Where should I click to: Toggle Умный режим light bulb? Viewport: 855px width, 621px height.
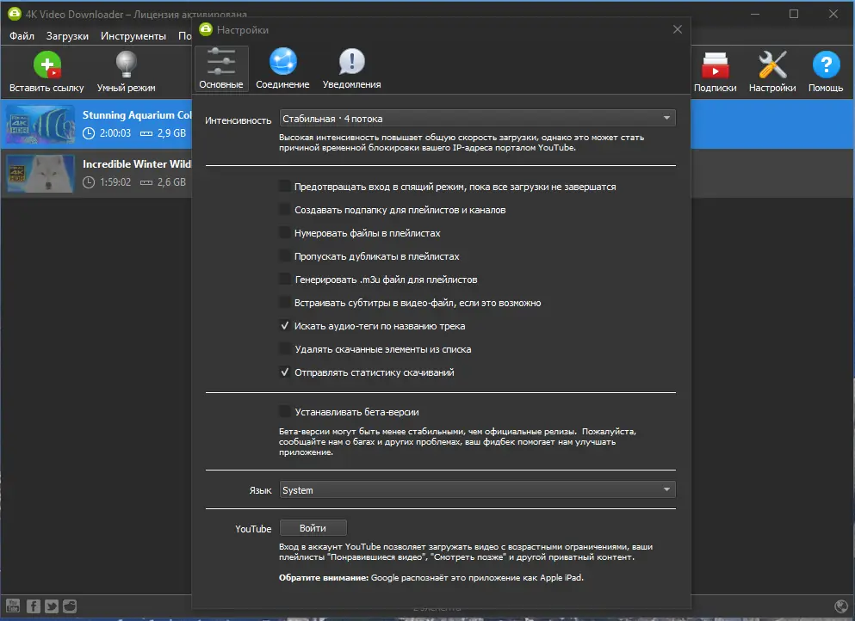(x=126, y=65)
